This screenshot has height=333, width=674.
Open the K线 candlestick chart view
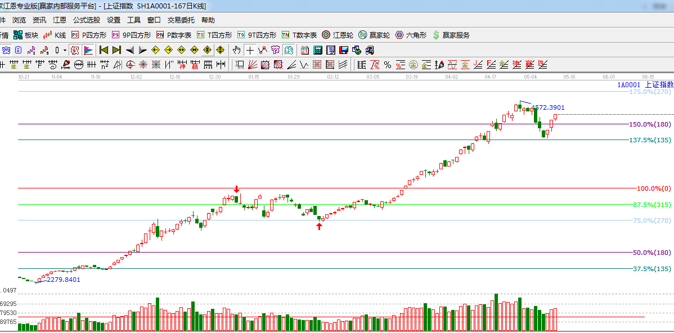coord(55,35)
